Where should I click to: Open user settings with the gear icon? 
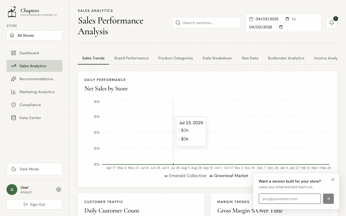coord(59,190)
